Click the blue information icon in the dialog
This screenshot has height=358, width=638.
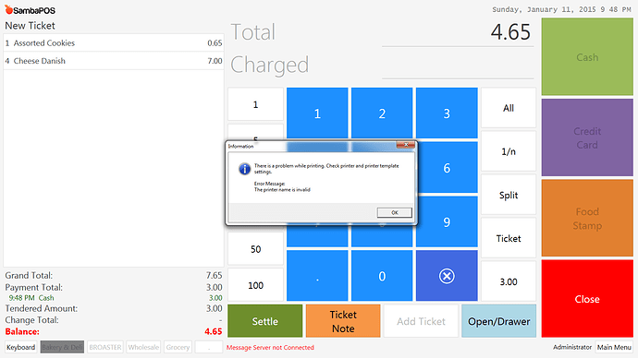click(244, 169)
